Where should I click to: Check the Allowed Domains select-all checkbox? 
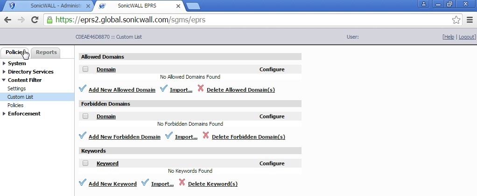pos(85,69)
